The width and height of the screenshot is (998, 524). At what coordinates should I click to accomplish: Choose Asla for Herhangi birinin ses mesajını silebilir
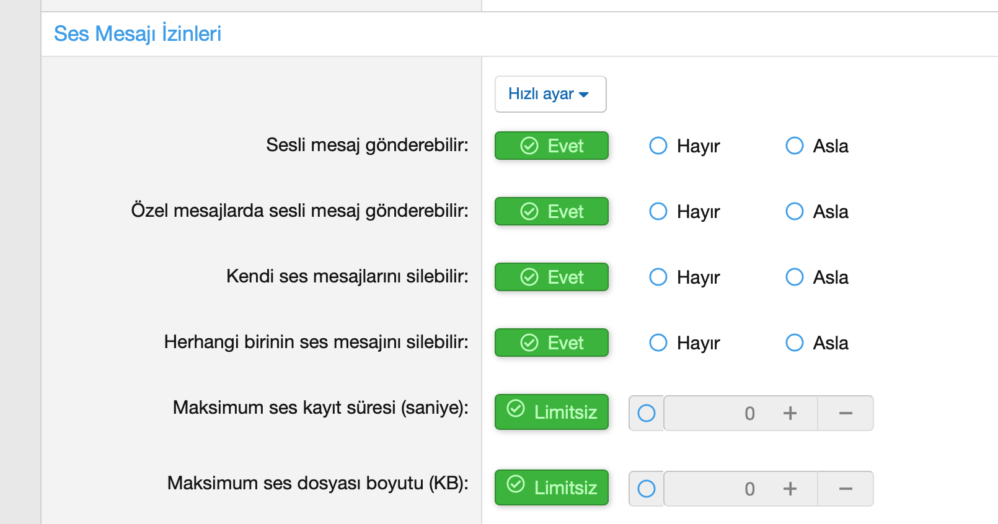tap(817, 343)
